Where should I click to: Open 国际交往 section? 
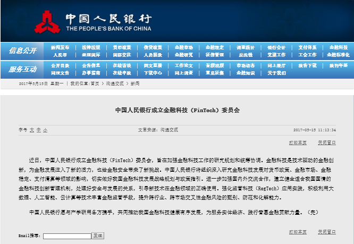click(122, 55)
